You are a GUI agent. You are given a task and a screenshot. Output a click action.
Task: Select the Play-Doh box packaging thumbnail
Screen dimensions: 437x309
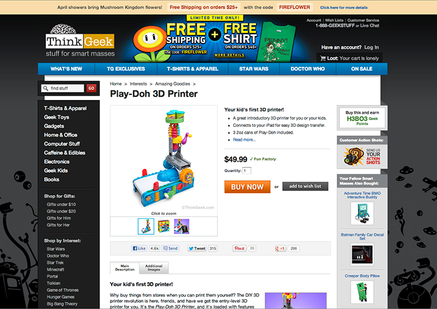tap(164, 226)
